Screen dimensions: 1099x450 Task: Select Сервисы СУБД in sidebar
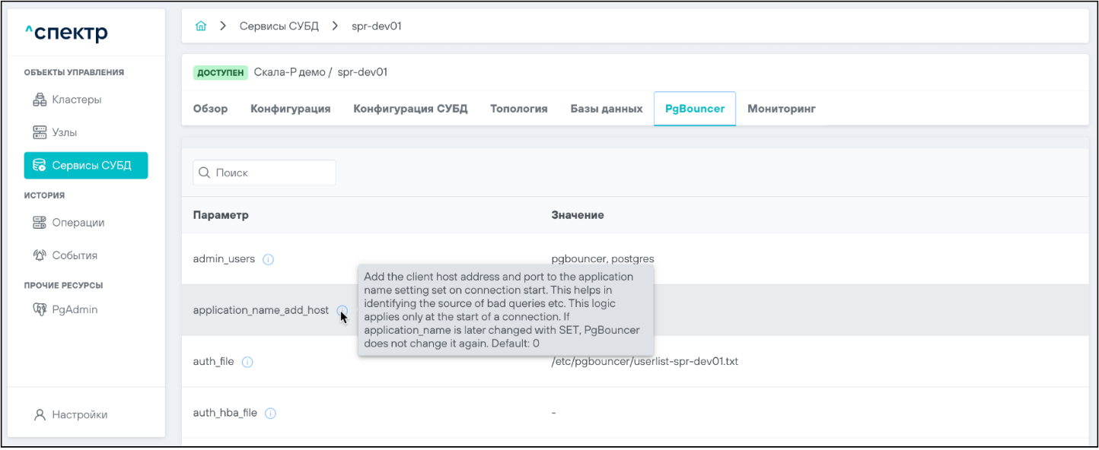point(85,166)
